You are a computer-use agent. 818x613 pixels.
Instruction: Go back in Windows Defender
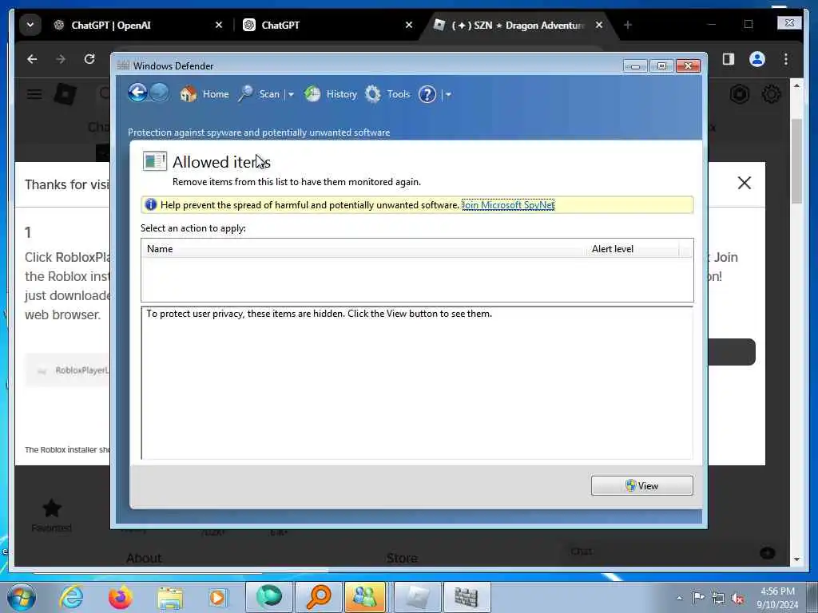(x=137, y=93)
